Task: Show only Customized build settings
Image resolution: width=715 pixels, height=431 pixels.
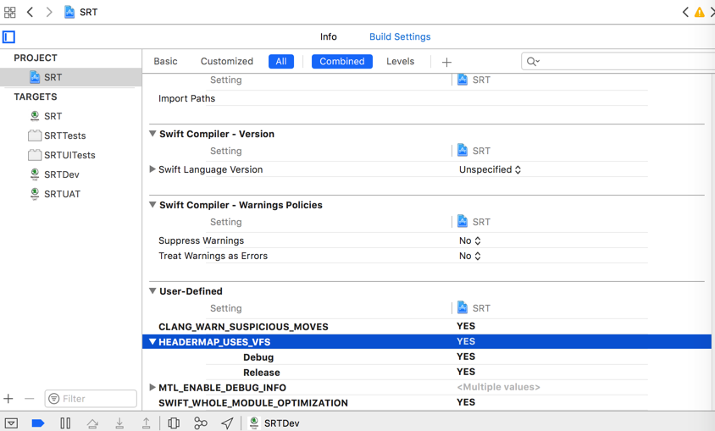Action: coord(226,62)
